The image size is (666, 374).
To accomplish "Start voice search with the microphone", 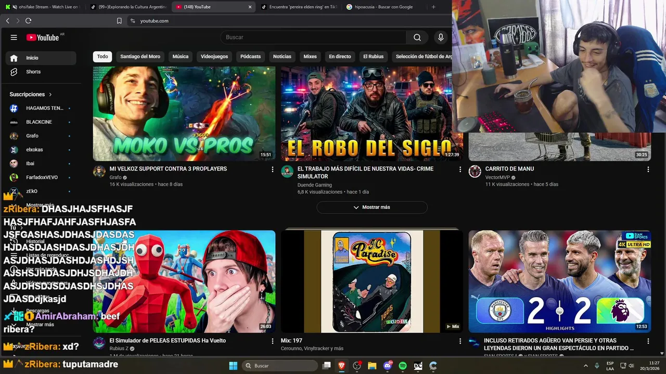I will coord(441,37).
